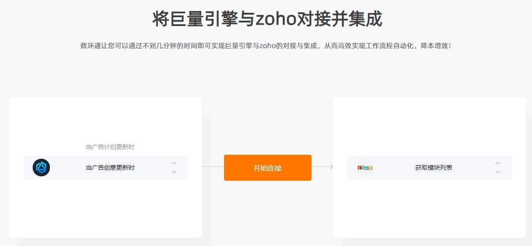Open the 获取模块列表 action selector

tap(429, 168)
